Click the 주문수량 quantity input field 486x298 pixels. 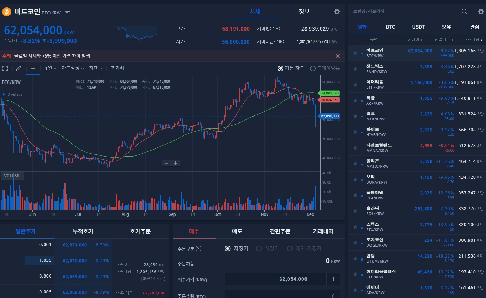coord(282,294)
